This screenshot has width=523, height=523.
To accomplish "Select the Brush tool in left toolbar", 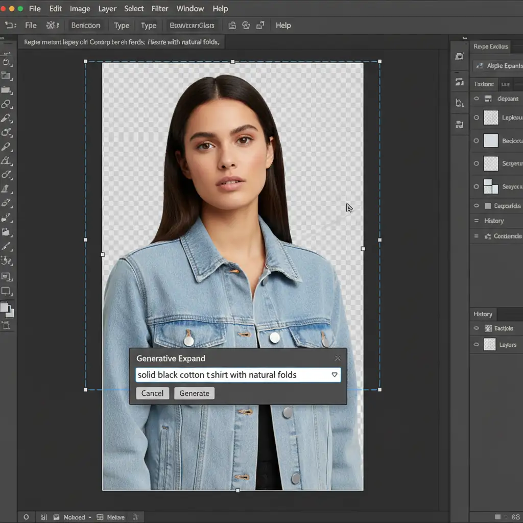I will point(6,118).
